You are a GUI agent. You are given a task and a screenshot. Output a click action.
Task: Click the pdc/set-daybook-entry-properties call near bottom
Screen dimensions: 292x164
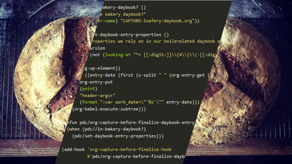[x=118, y=136]
